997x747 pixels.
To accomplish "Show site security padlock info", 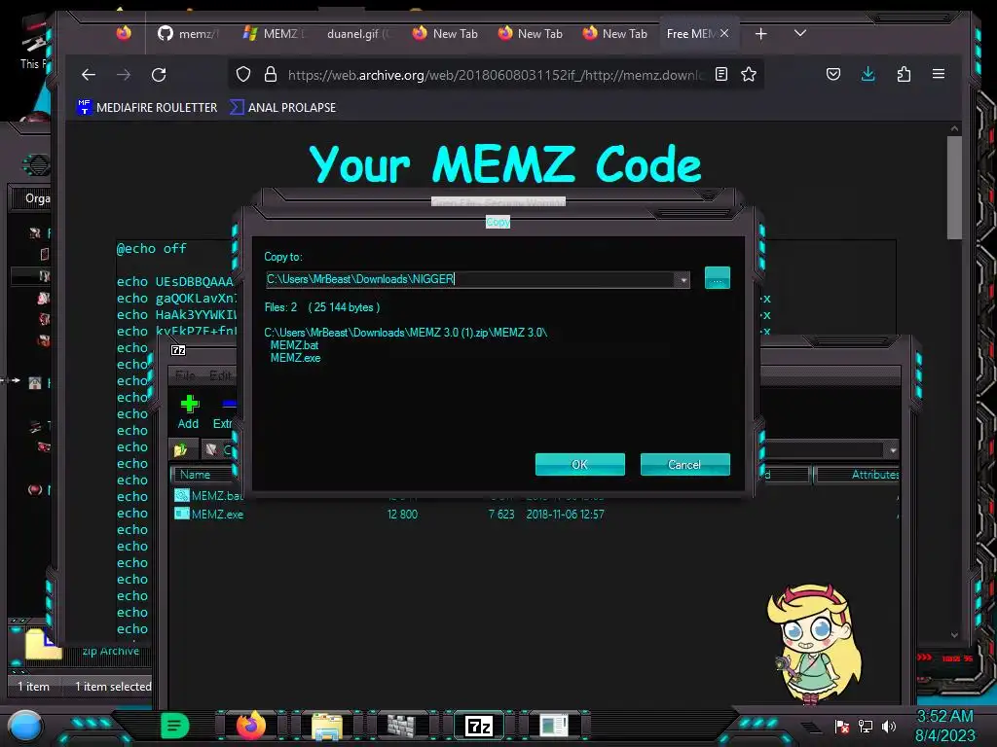I will point(271,75).
